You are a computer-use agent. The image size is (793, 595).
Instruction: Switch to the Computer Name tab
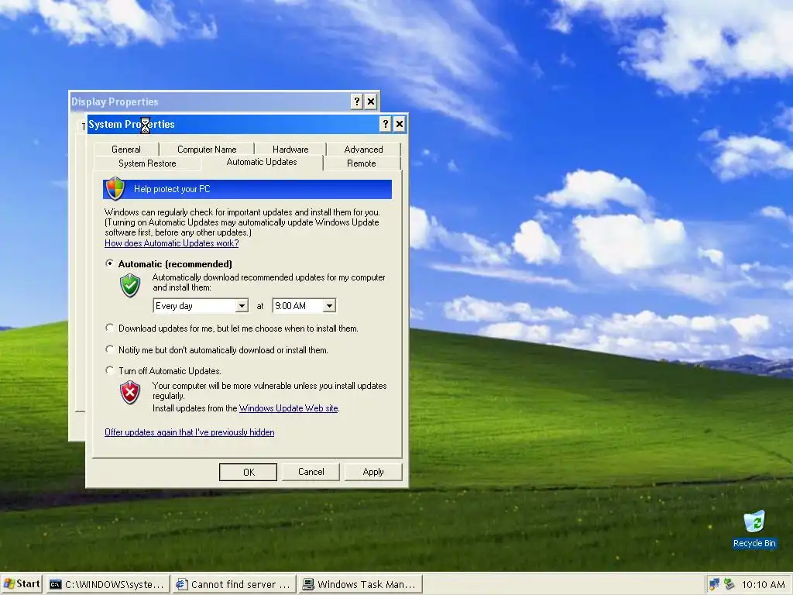[207, 150]
